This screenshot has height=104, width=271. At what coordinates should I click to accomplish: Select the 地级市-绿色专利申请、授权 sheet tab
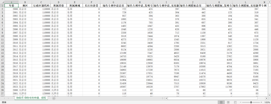[x=31, y=98]
